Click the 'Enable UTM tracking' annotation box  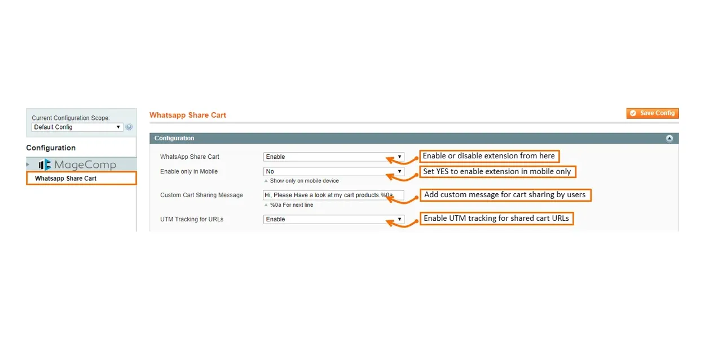(x=496, y=219)
